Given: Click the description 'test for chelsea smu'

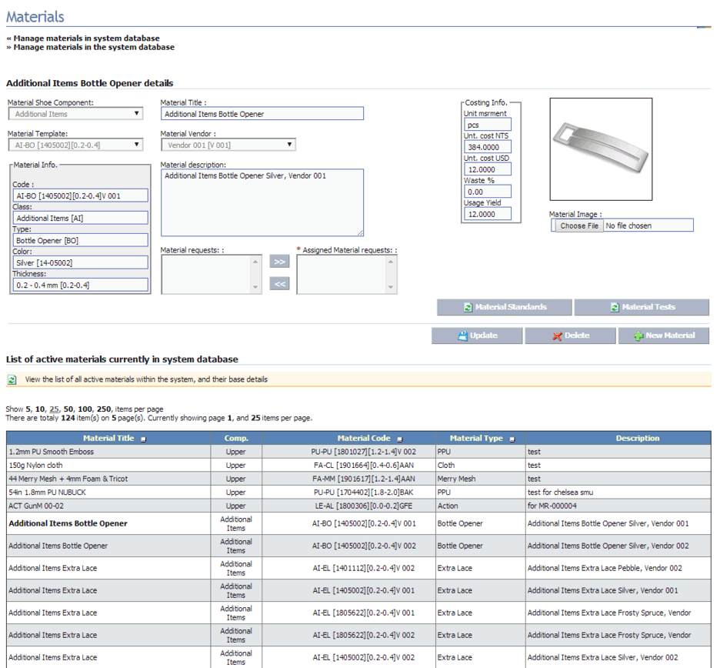Looking at the screenshot, I should 560,492.
